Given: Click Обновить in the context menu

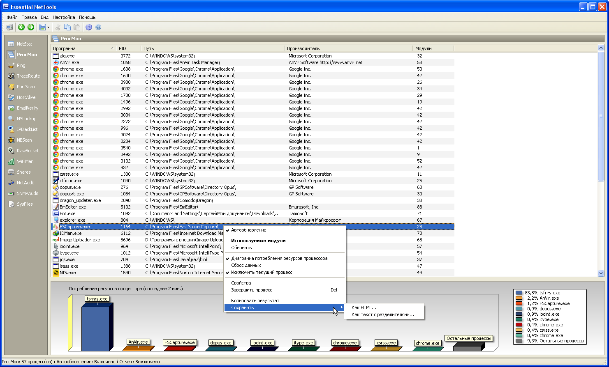Looking at the screenshot, I should tap(285, 248).
